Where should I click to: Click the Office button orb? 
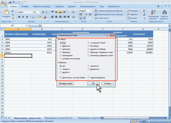click(x=4, y=4)
